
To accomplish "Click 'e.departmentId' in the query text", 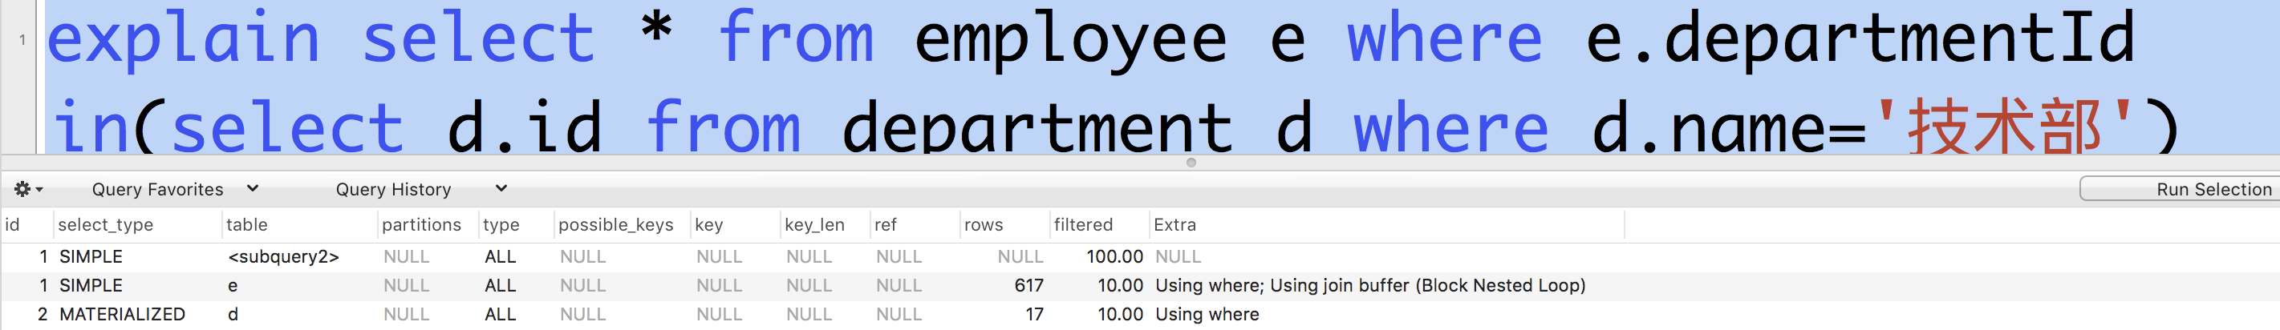I will pyautogui.click(x=1860, y=39).
